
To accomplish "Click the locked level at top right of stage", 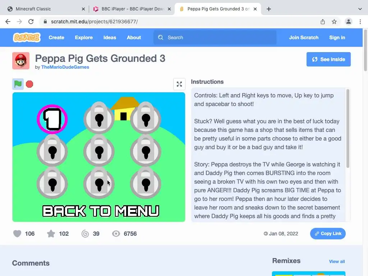I will (146, 118).
